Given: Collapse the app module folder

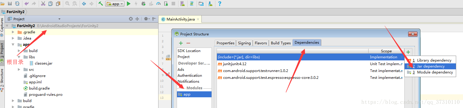Looking at the screenshot, I should 13,44.
